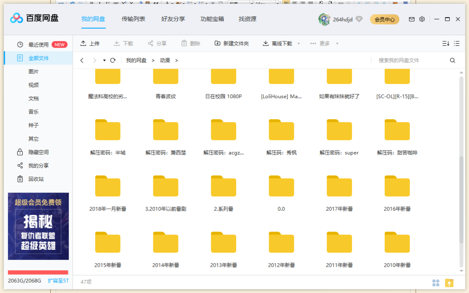Expand the breadcrumb arrow after 我的网盘

pos(153,60)
